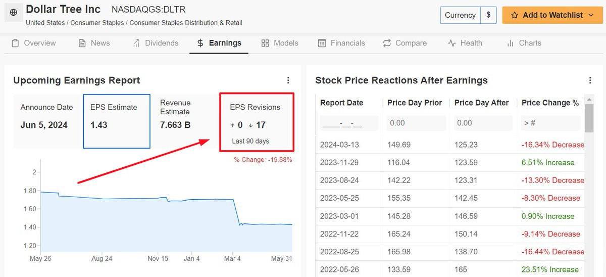Click the dollar sign currency symbol button

pyautogui.click(x=488, y=15)
